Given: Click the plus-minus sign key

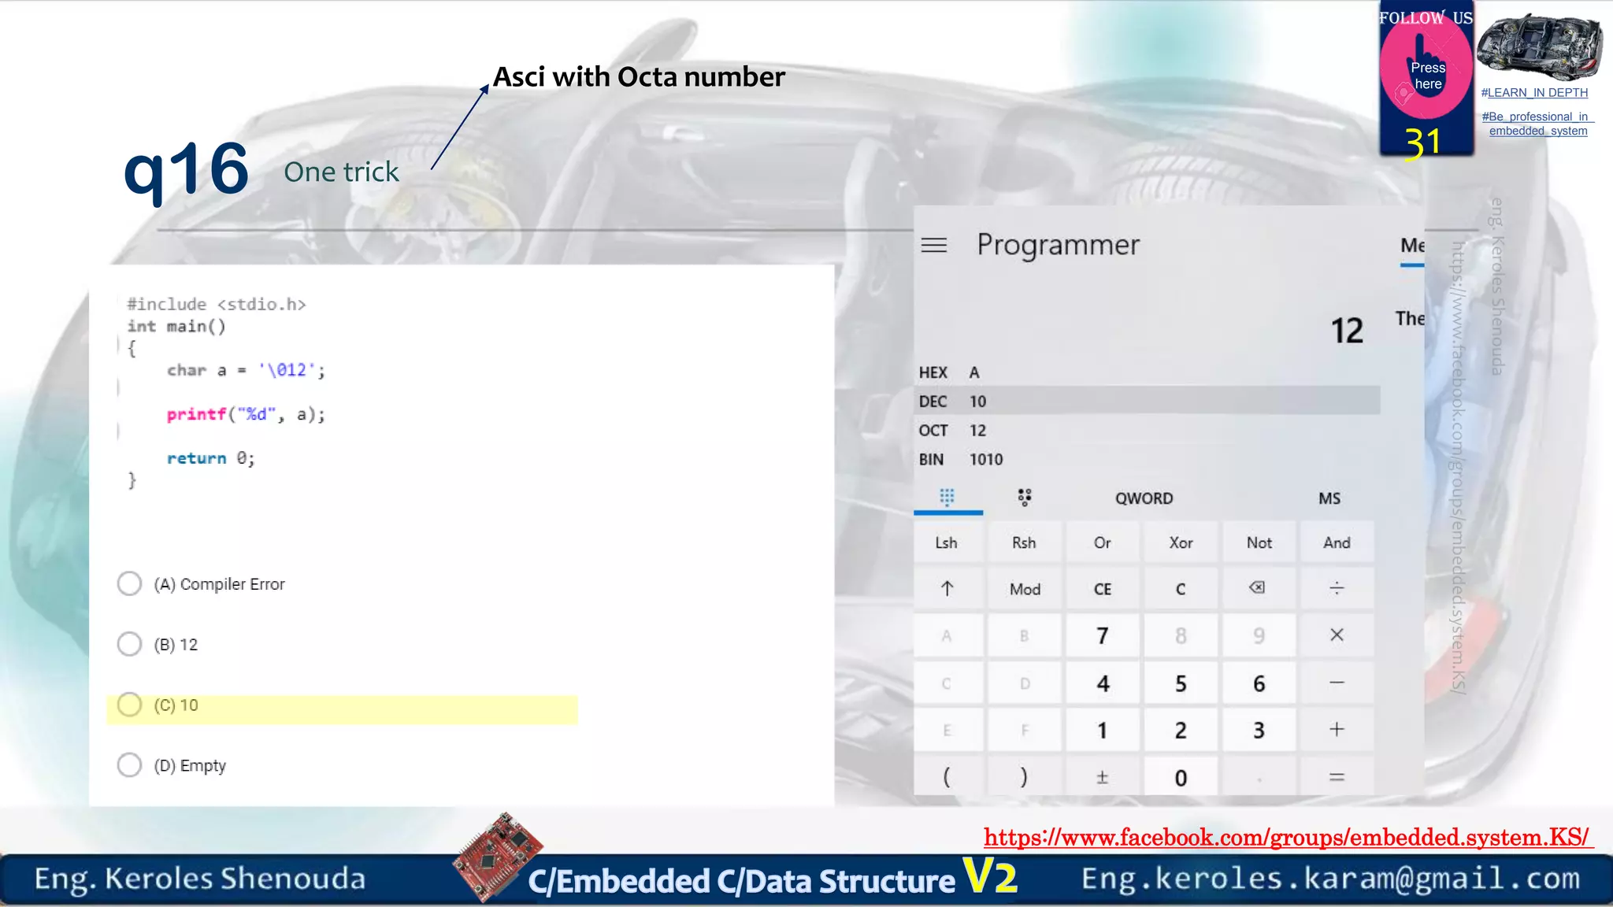Looking at the screenshot, I should pyautogui.click(x=1103, y=777).
